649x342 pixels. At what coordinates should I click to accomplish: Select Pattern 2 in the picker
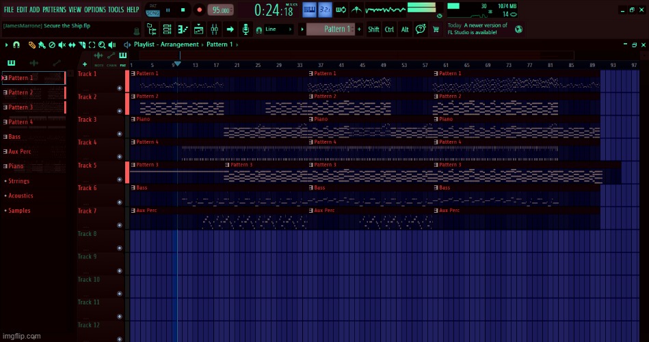point(34,92)
